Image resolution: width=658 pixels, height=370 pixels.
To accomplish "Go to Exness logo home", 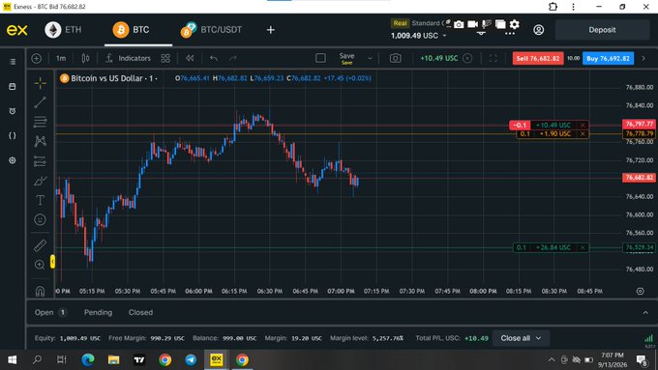I will 17,30.
